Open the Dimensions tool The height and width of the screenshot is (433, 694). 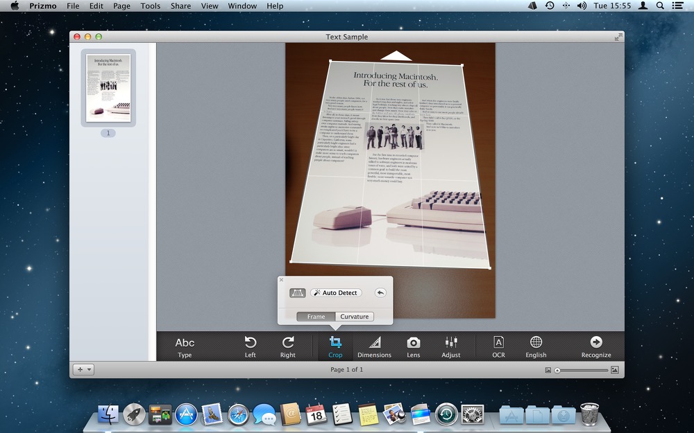pyautogui.click(x=375, y=347)
